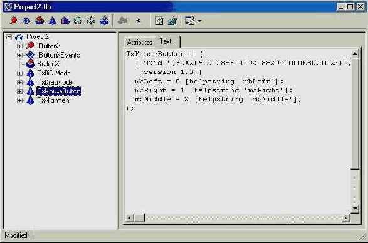Expand the TxDragMode tree node
This screenshot has width=368, height=243.
click(19, 82)
